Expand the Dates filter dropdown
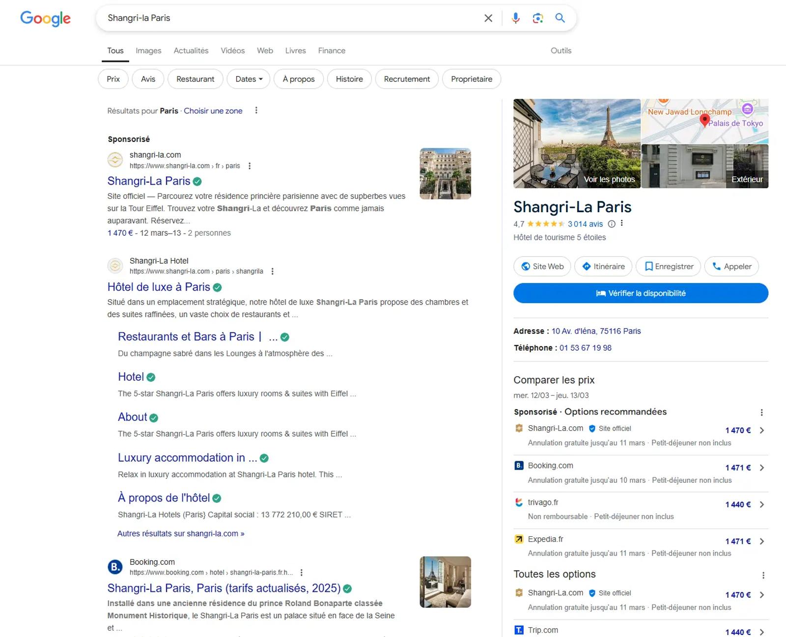Image resolution: width=786 pixels, height=637 pixels. tap(249, 79)
